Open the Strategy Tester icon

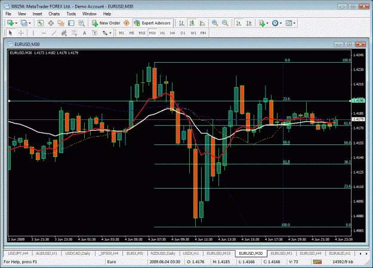[81, 23]
